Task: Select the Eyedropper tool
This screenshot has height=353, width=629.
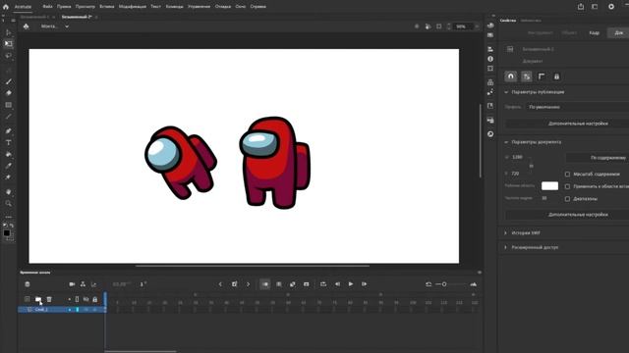Action: [x=9, y=166]
